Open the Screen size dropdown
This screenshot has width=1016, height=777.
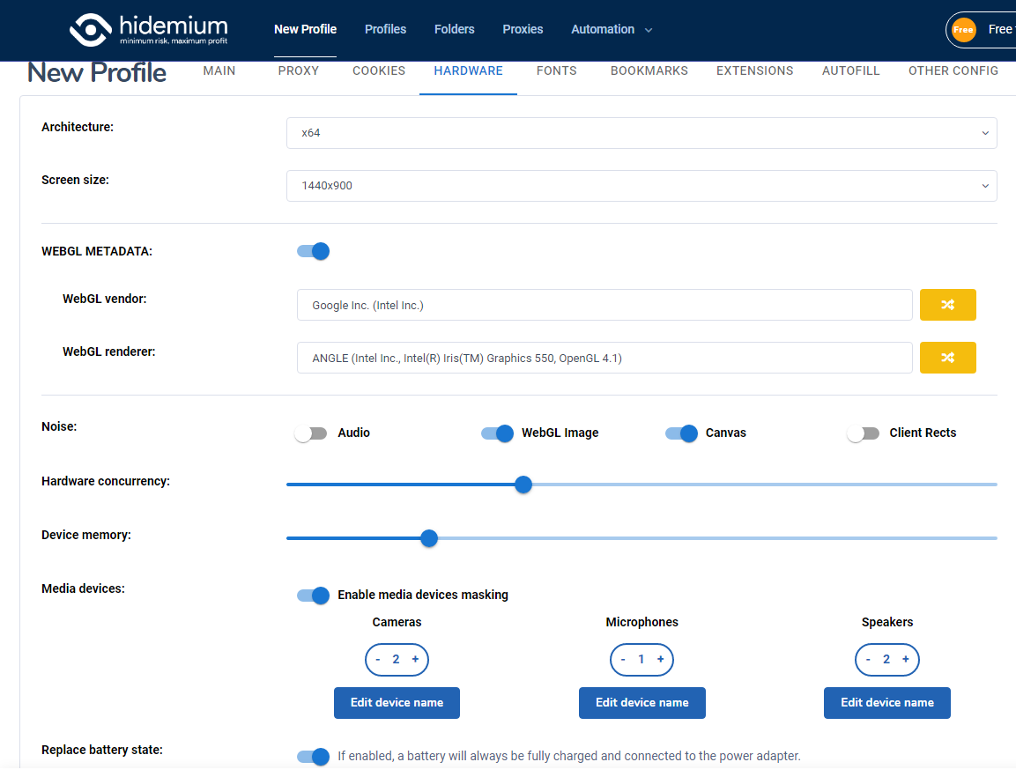[x=641, y=186]
